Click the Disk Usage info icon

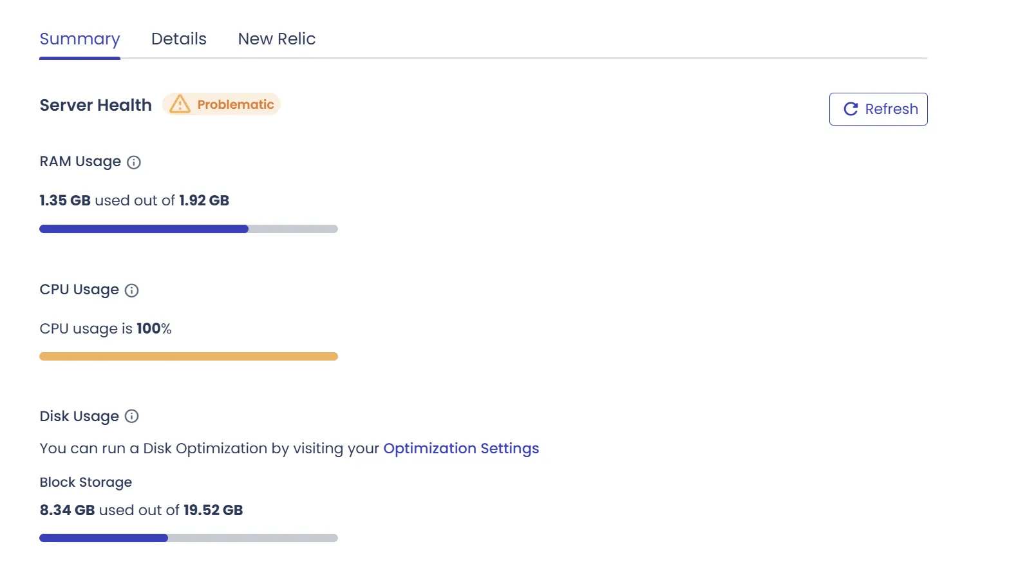132,417
